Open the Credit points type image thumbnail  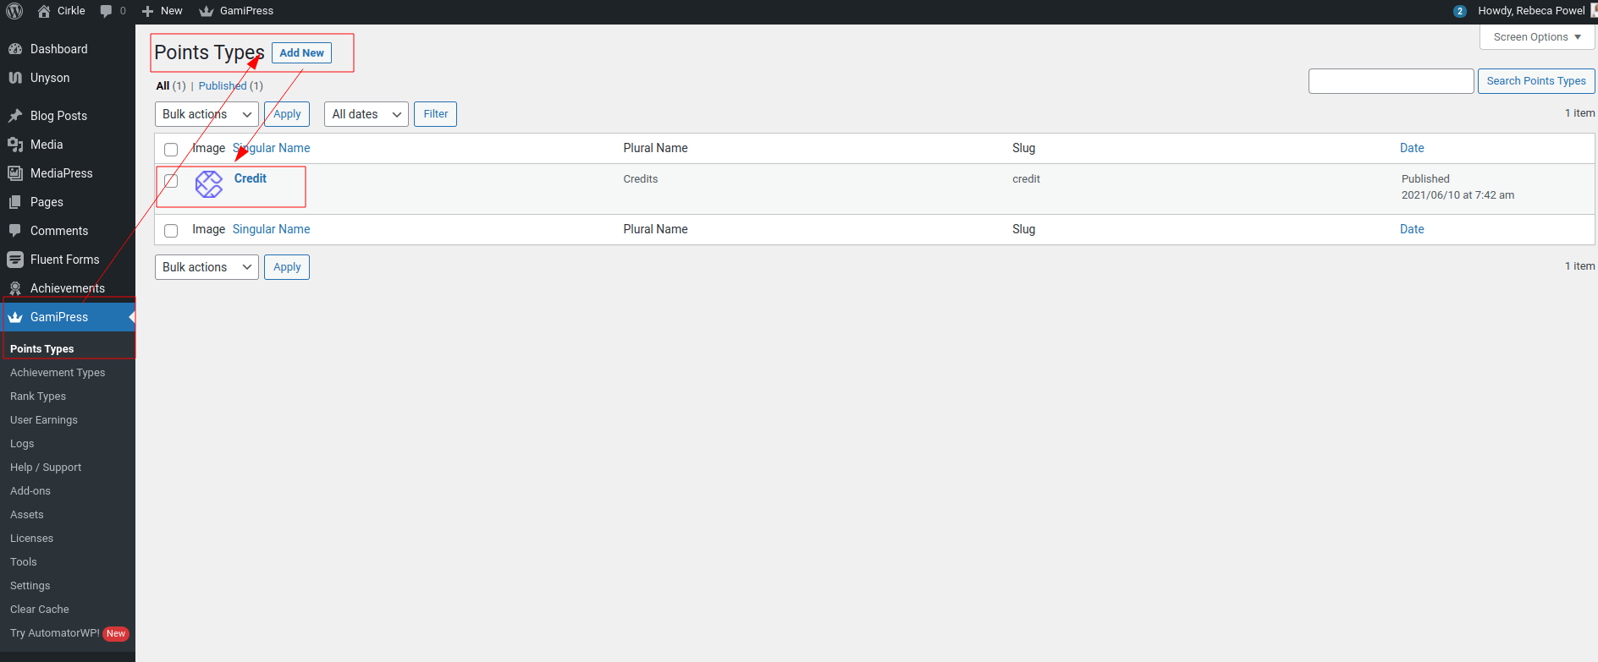click(209, 184)
